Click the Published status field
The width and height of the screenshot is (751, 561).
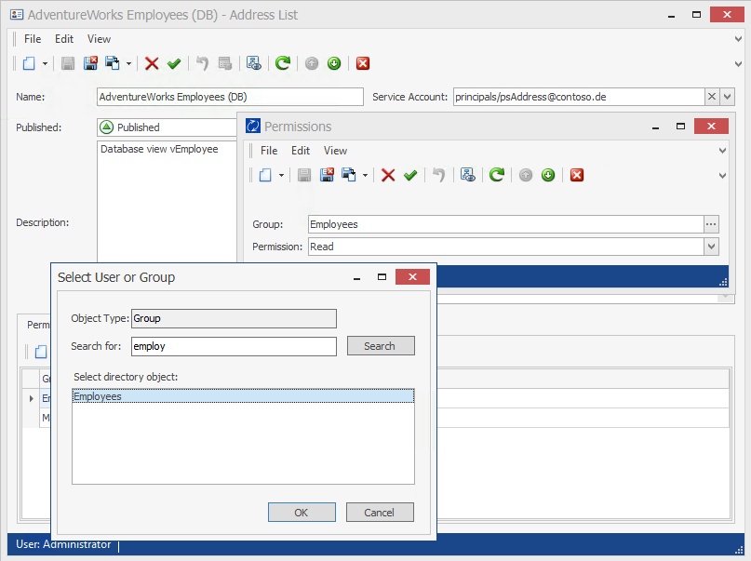167,127
